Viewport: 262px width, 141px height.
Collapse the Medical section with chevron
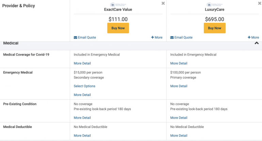(x=257, y=43)
